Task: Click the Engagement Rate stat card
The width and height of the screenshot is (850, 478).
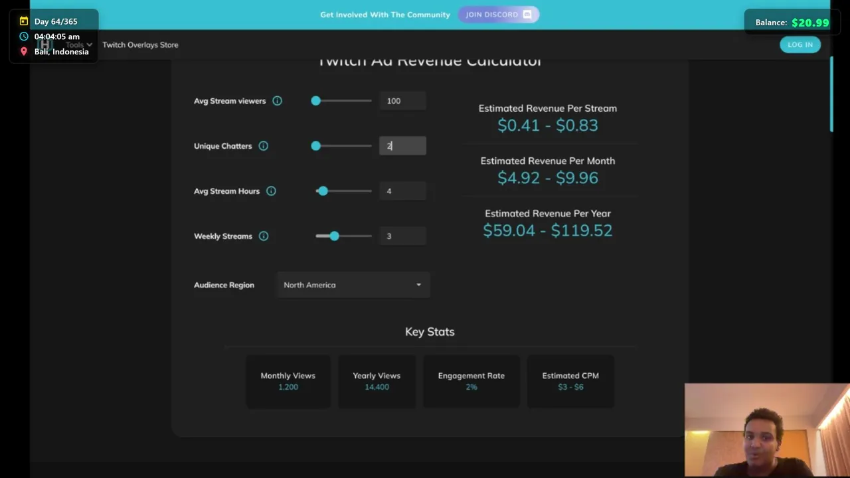Action: (x=471, y=381)
